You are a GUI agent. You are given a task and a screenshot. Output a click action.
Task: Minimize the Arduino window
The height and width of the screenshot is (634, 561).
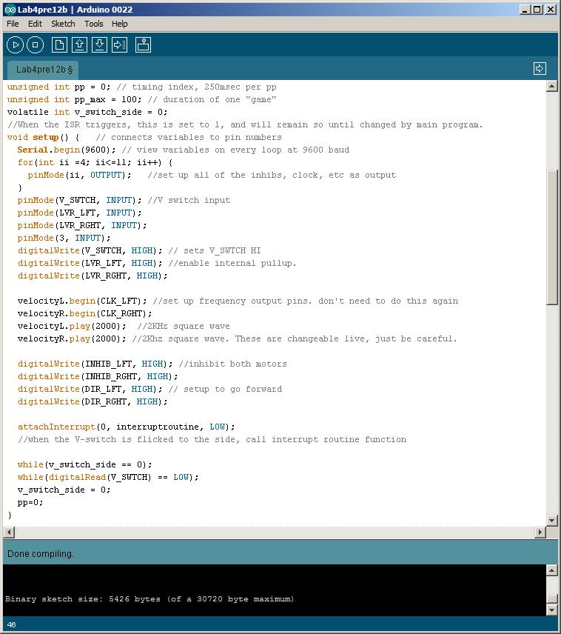(525, 10)
